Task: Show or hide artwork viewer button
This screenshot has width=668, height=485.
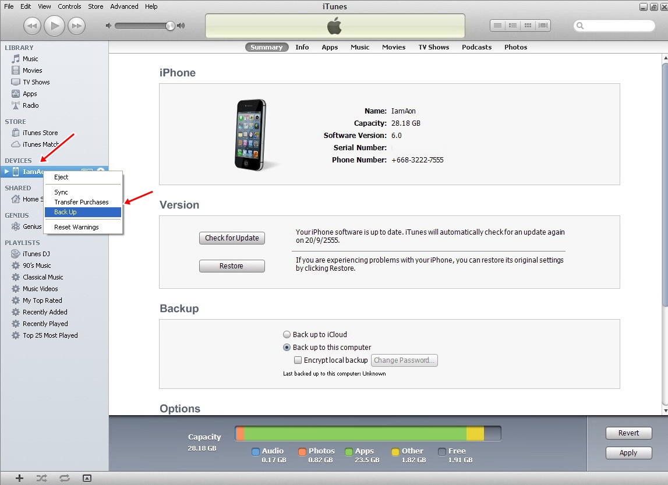Action: tap(87, 478)
